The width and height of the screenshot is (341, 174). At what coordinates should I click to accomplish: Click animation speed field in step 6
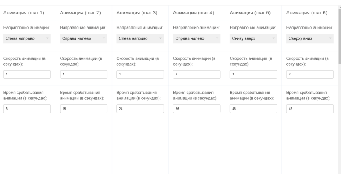310,75
